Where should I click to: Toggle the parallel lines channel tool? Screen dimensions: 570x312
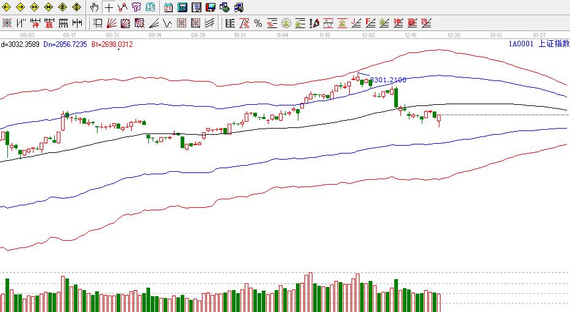click(210, 23)
